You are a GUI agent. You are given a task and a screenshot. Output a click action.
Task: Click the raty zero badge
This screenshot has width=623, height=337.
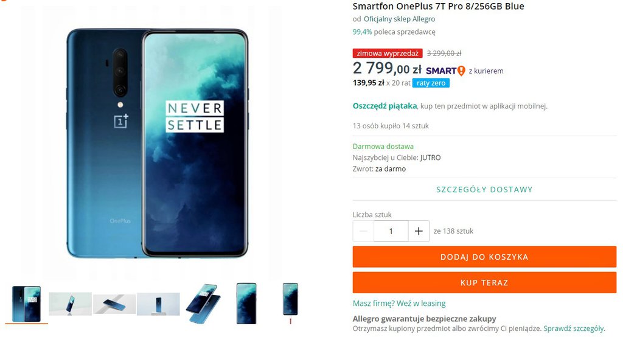click(431, 83)
